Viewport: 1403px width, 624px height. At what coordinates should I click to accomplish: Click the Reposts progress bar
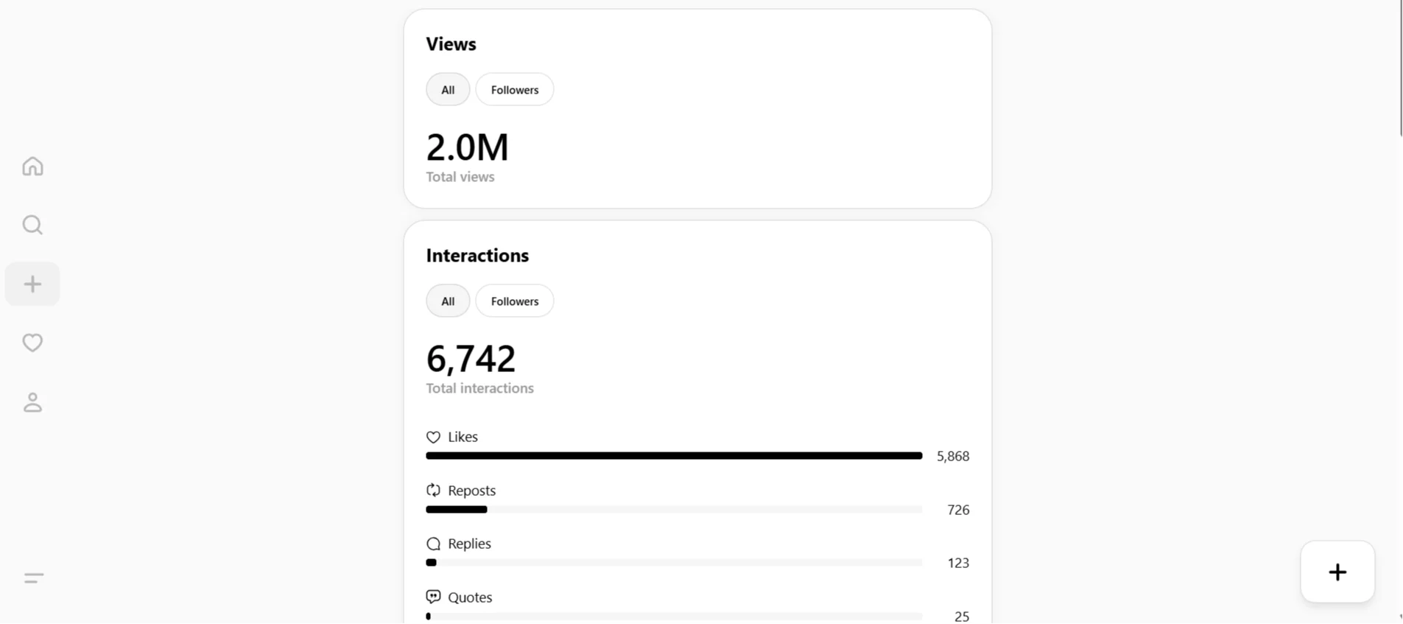tap(673, 510)
